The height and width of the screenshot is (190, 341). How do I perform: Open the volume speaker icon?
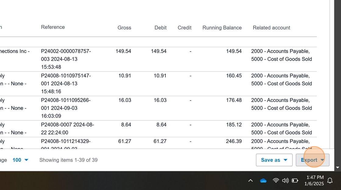tap(285, 181)
